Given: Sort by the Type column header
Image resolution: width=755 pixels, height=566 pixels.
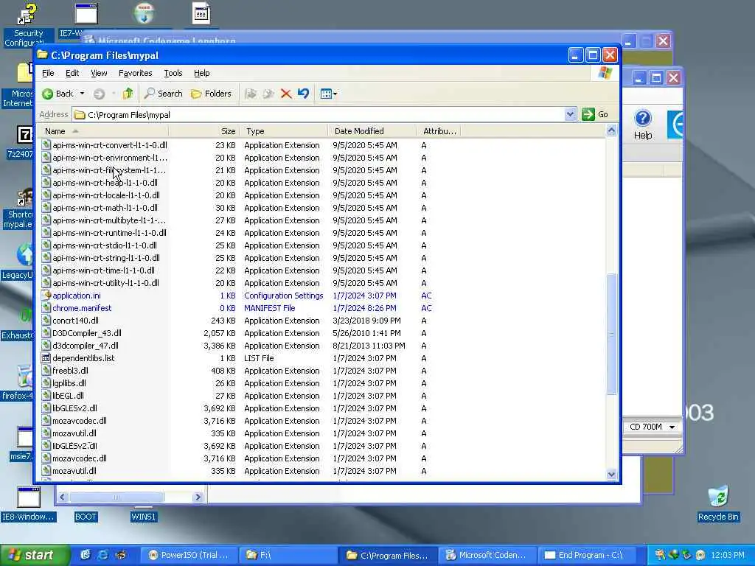Looking at the screenshot, I should pyautogui.click(x=283, y=131).
